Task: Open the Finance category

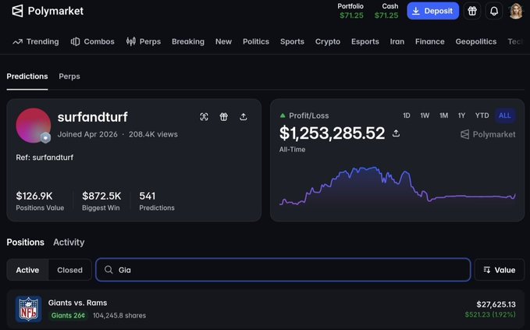Action: pos(429,41)
